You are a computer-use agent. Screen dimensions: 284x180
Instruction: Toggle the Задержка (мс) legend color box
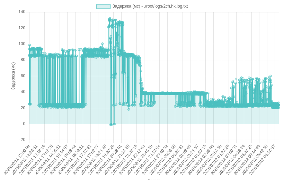(103, 6)
